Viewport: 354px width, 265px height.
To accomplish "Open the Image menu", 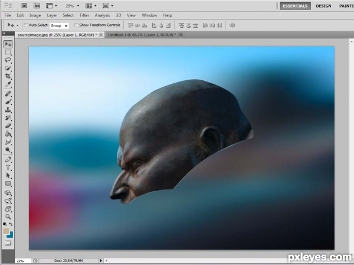I will (35, 15).
